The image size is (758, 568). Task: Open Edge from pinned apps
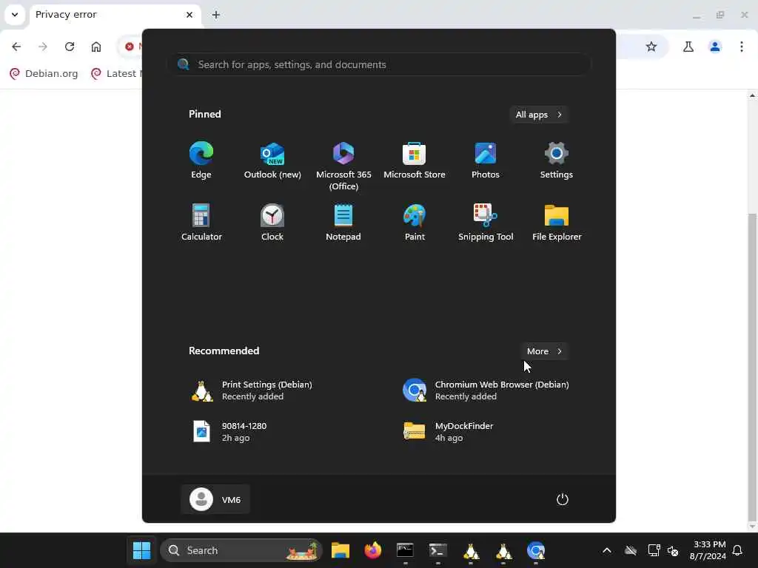click(x=201, y=160)
